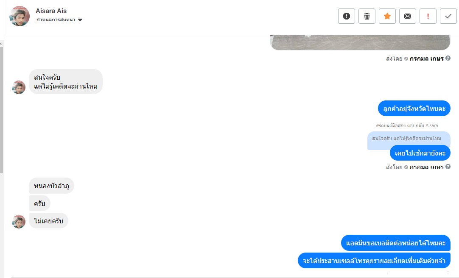This screenshot has height=278, width=459.
Task: Toggle the orange star follow-up icon
Action: pos(387,16)
